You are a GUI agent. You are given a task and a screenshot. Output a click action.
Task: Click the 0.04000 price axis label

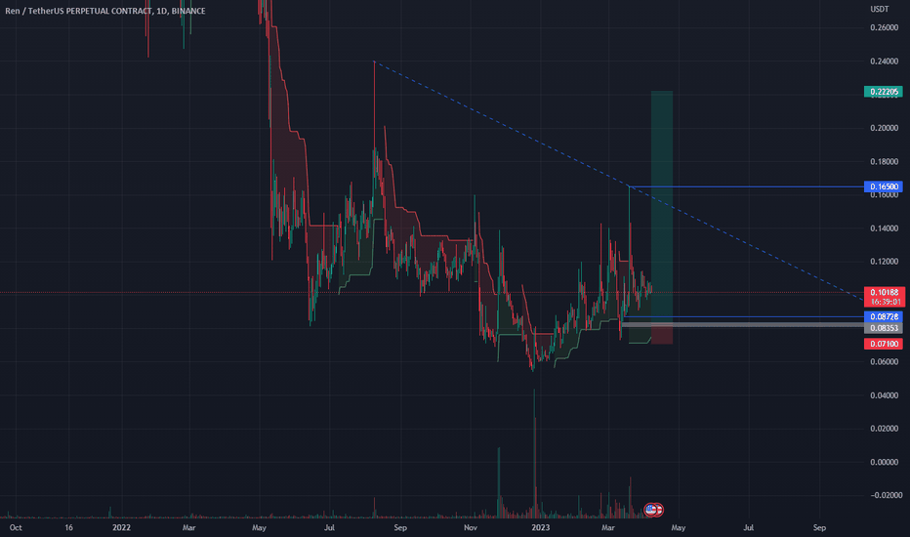[x=884, y=395]
